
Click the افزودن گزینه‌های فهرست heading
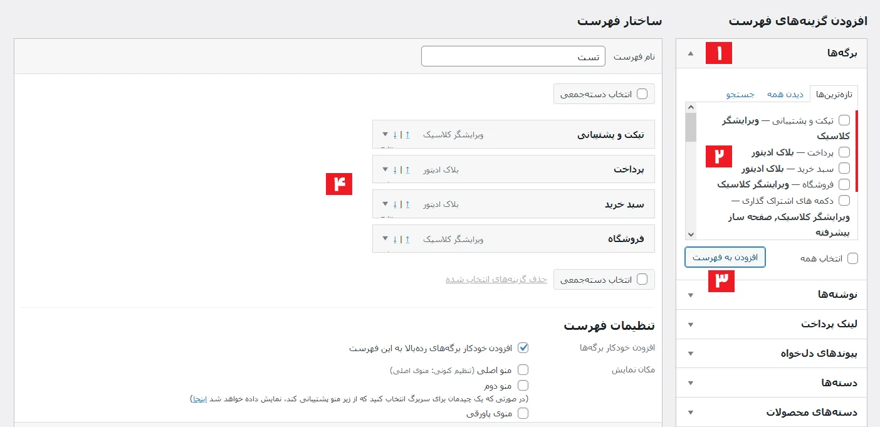(x=798, y=21)
